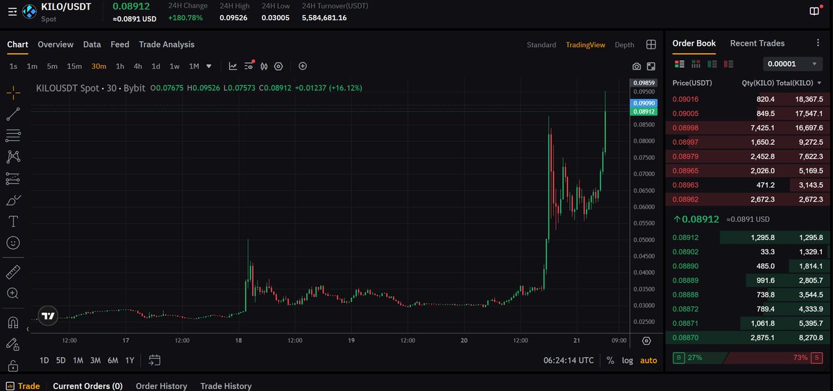The width and height of the screenshot is (833, 391).
Task: Open the multi-chart grid layout icon
Action: click(x=651, y=44)
